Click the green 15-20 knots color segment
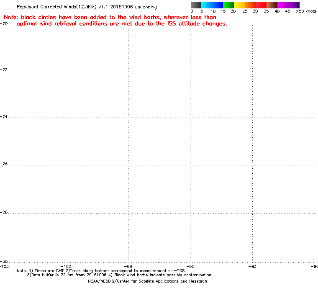The image size is (318, 288). click(x=228, y=5)
